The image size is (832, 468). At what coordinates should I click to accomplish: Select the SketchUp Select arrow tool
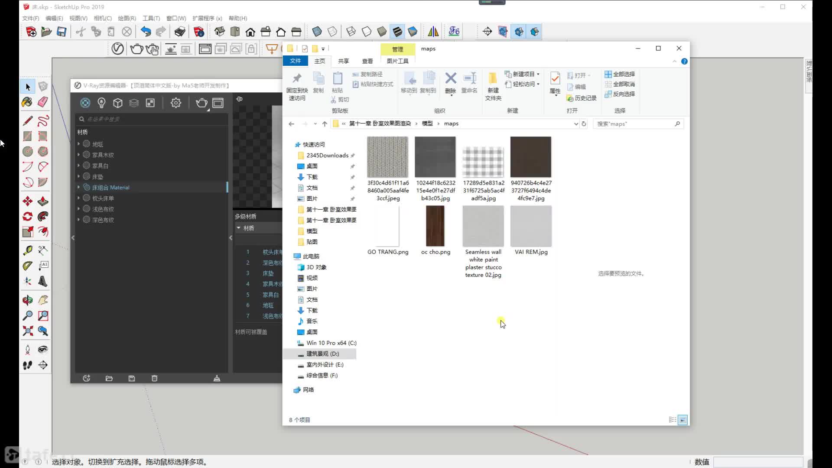tap(28, 87)
